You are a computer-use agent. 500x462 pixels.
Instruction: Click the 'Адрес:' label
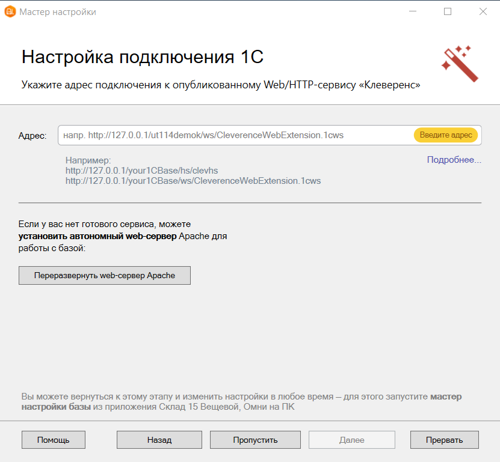coord(32,136)
